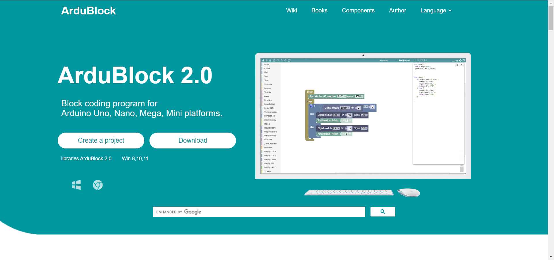Click the Create a project button

(101, 140)
